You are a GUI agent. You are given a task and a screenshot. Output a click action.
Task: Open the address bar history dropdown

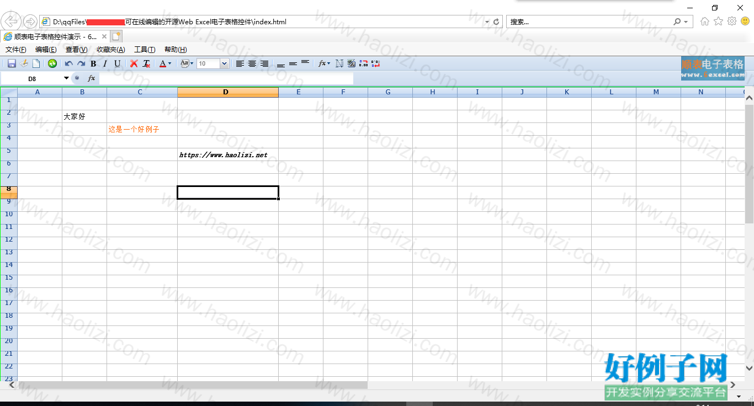[x=487, y=22]
